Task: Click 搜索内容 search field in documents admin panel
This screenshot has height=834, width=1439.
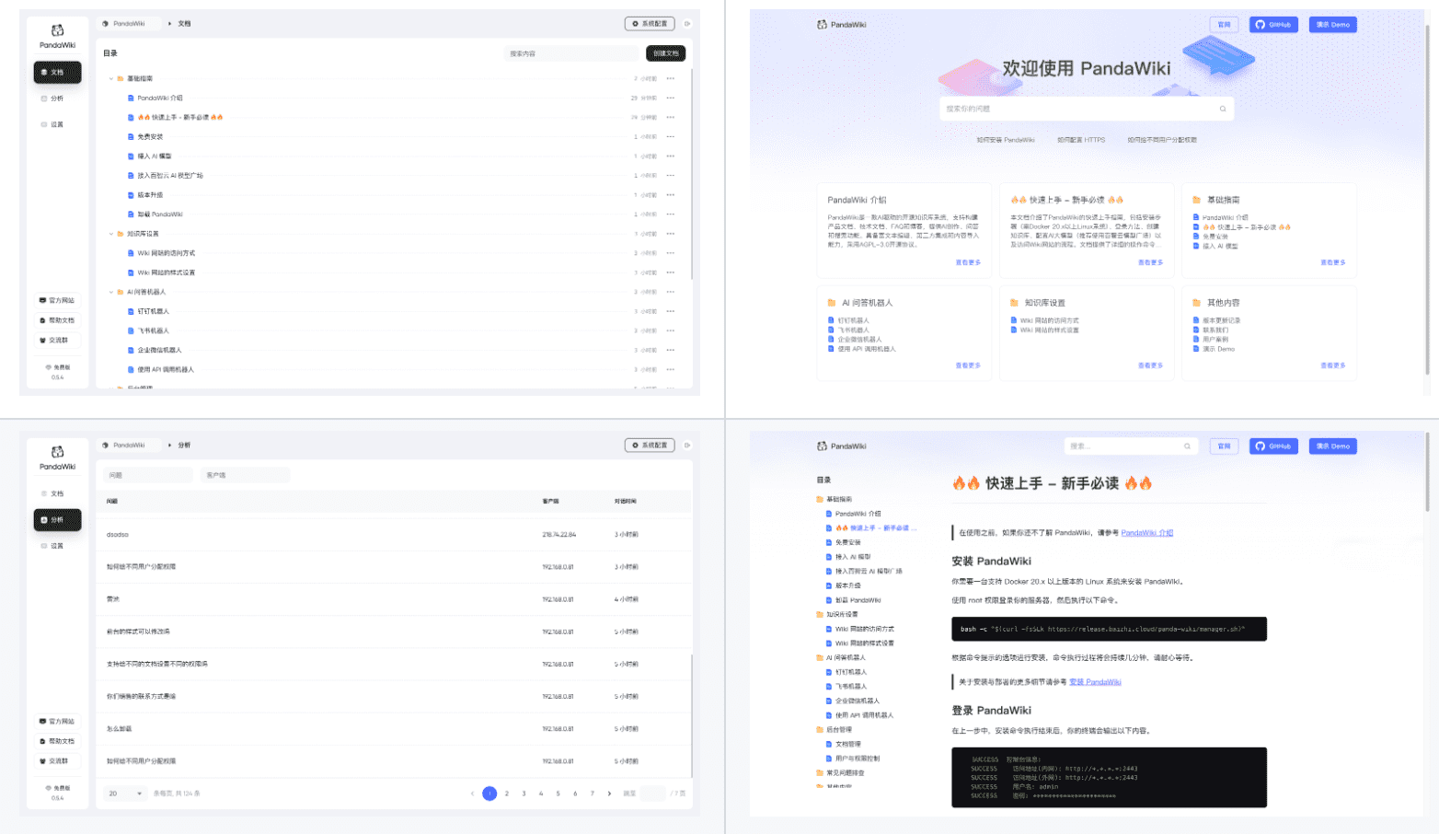Action: pyautogui.click(x=570, y=53)
